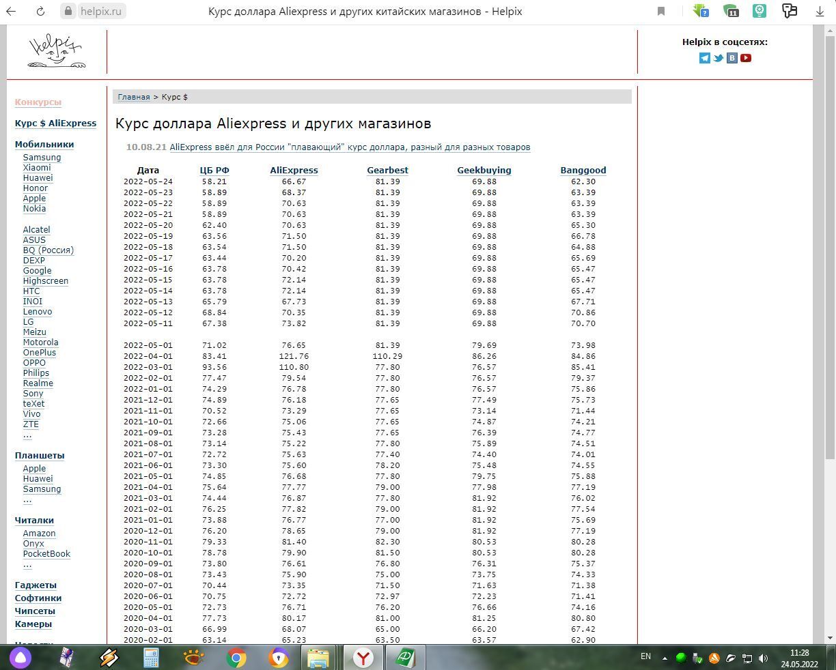Open Helpix YouTube channel icon

(746, 58)
